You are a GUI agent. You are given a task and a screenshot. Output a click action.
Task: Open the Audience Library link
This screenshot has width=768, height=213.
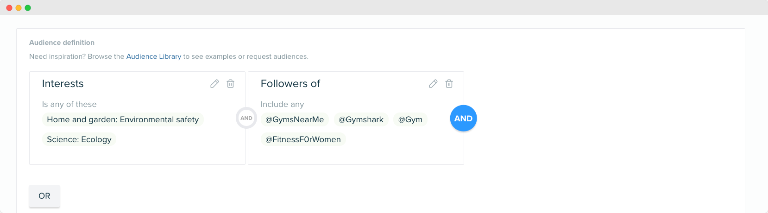coord(153,56)
